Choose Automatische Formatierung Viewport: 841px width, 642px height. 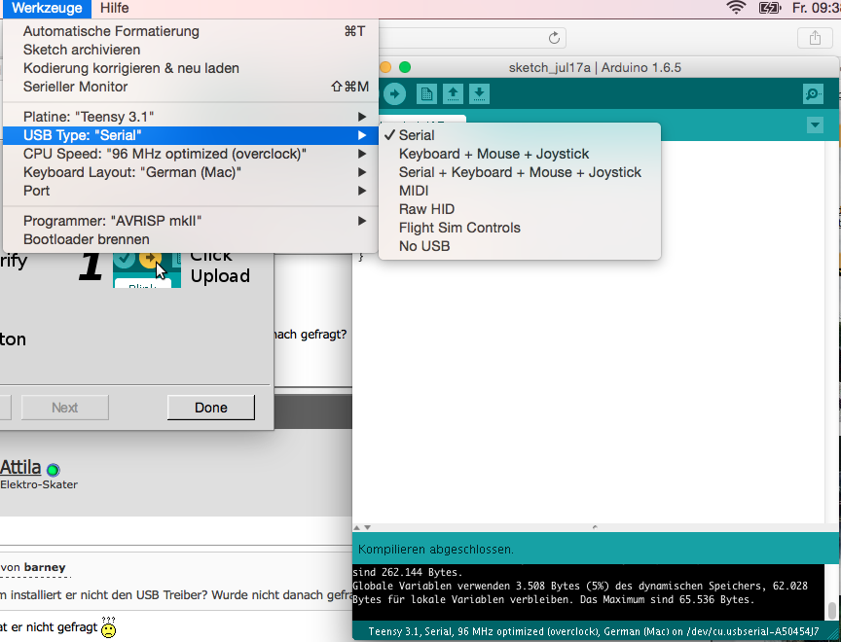[191, 31]
